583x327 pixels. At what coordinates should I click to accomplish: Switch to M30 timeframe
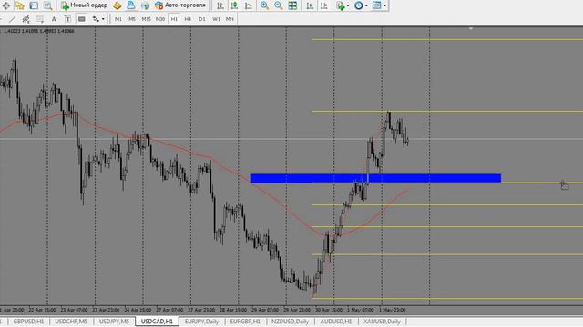(x=160, y=19)
